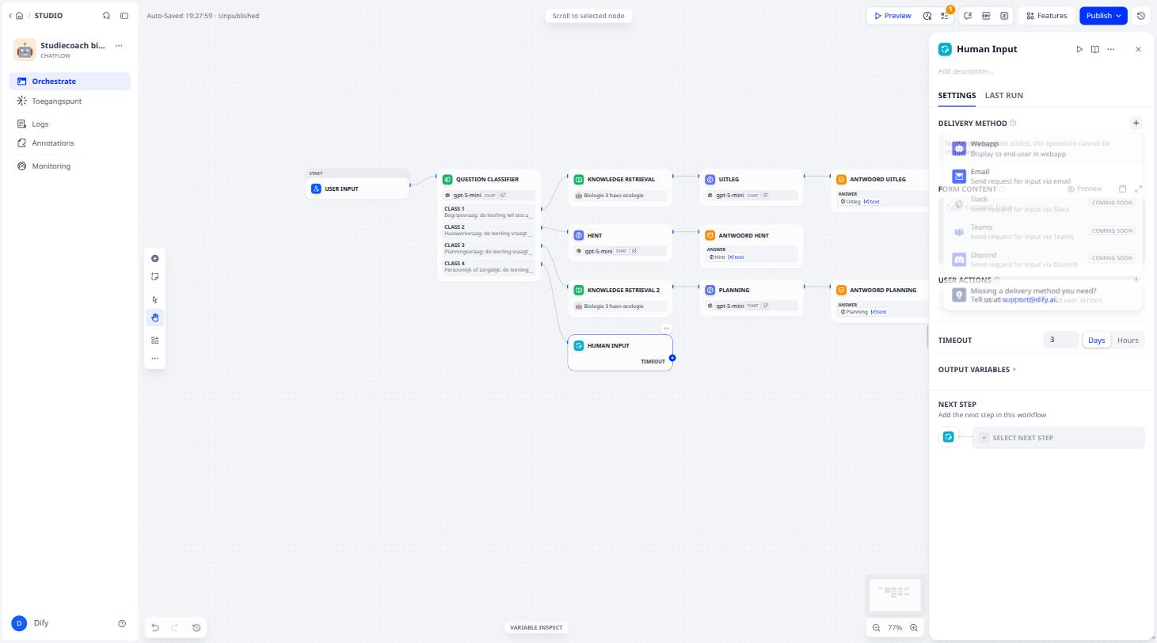Open gpt-5-mini model selector in Hint node

(620, 251)
